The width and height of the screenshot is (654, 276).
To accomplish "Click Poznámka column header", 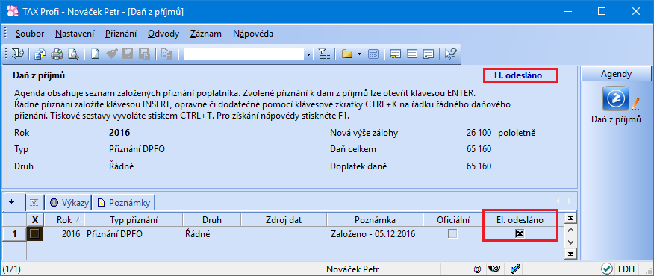I will 375,220.
